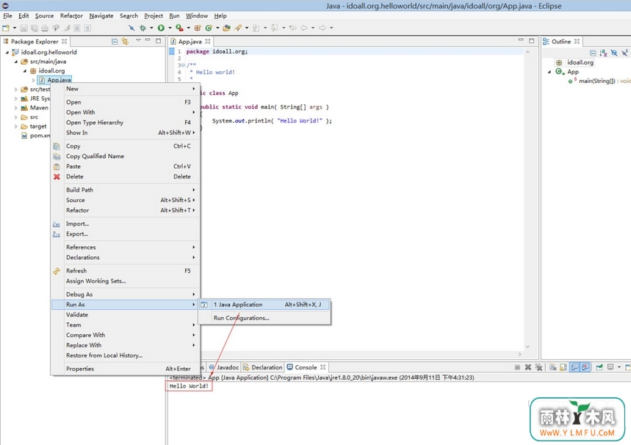The width and height of the screenshot is (631, 445).
Task: Toggle Show Console on Standard Error
Action: click(585, 367)
